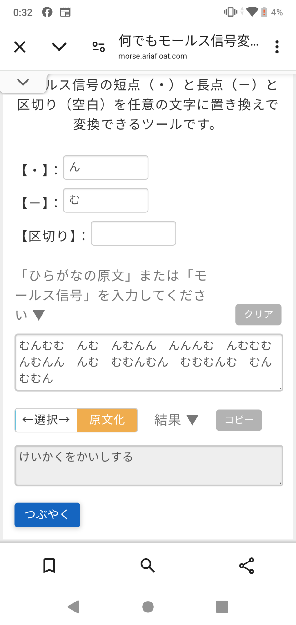Tap the search magnifier icon
296x625 pixels.
(148, 566)
